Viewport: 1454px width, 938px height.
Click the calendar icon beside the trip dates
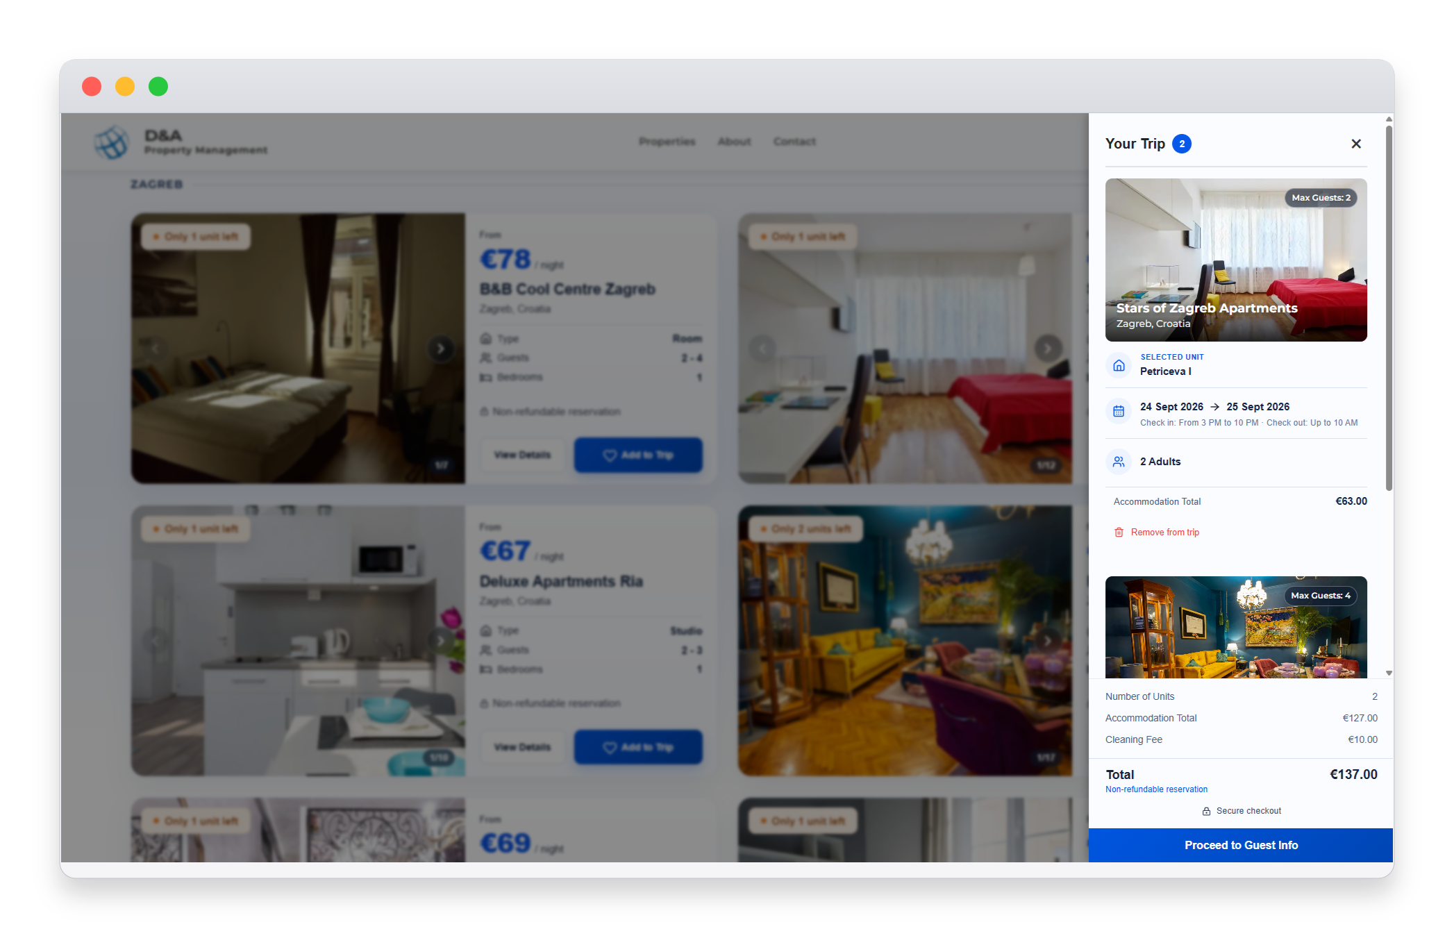pyautogui.click(x=1119, y=411)
